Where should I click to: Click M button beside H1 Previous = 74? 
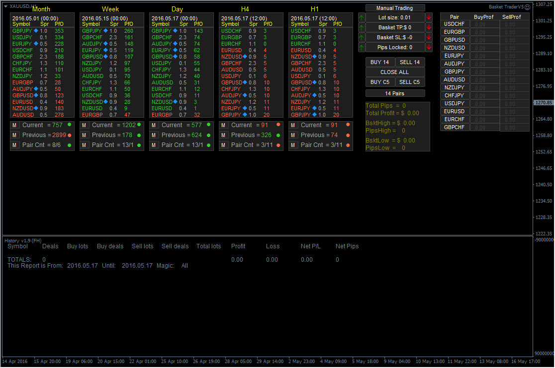(x=293, y=135)
